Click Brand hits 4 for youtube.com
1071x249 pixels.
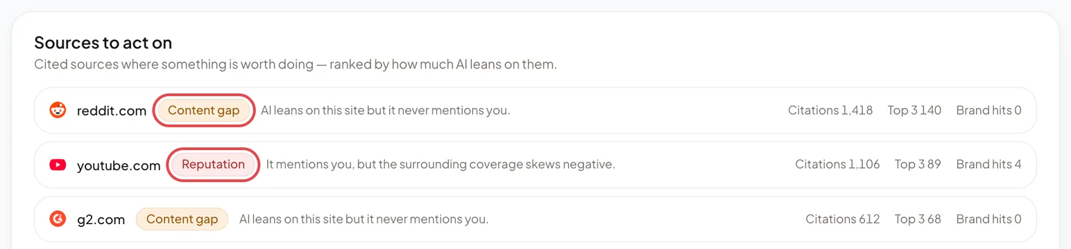point(988,165)
